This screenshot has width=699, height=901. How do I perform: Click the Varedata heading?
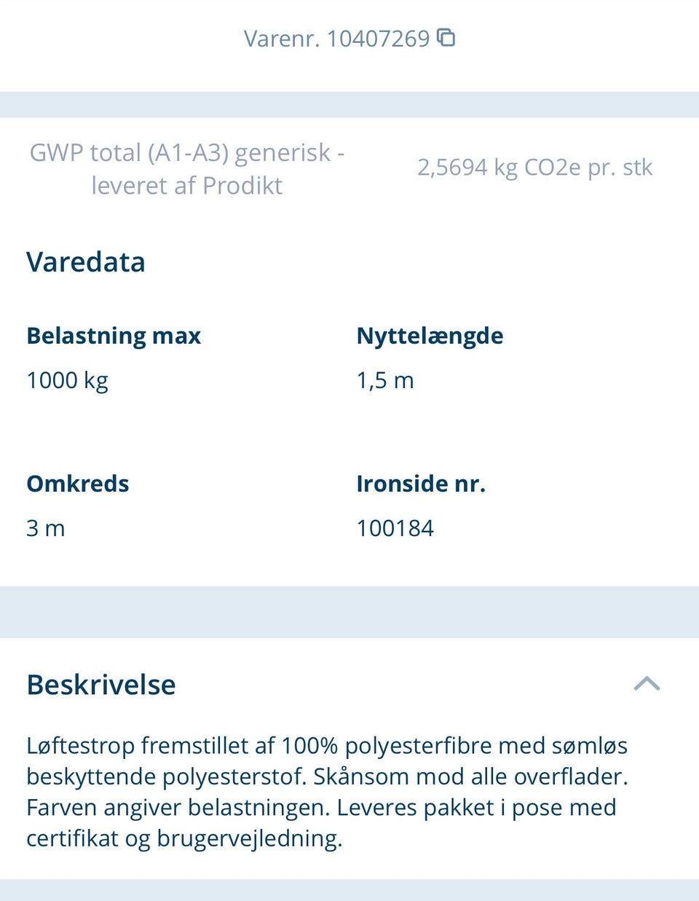86,262
